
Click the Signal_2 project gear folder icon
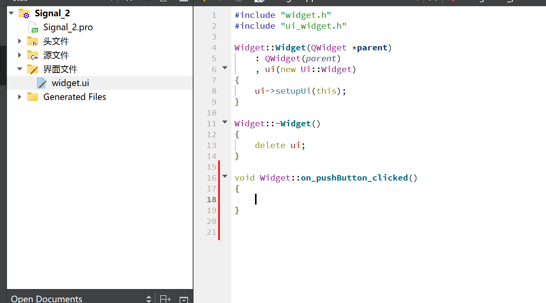[x=24, y=14]
